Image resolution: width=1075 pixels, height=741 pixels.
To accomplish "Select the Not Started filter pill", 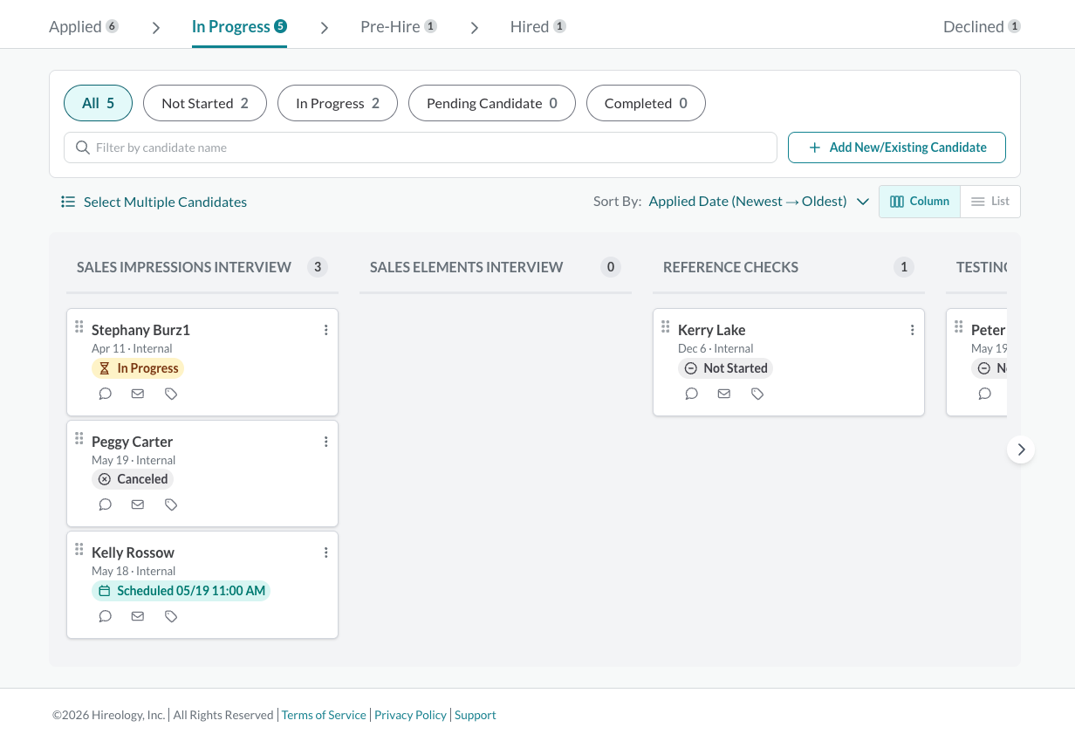I will 205,103.
